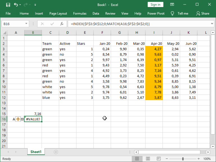Click horizontal scrollbar left arrow
The width and height of the screenshot is (216, 162).
[x=136, y=152]
